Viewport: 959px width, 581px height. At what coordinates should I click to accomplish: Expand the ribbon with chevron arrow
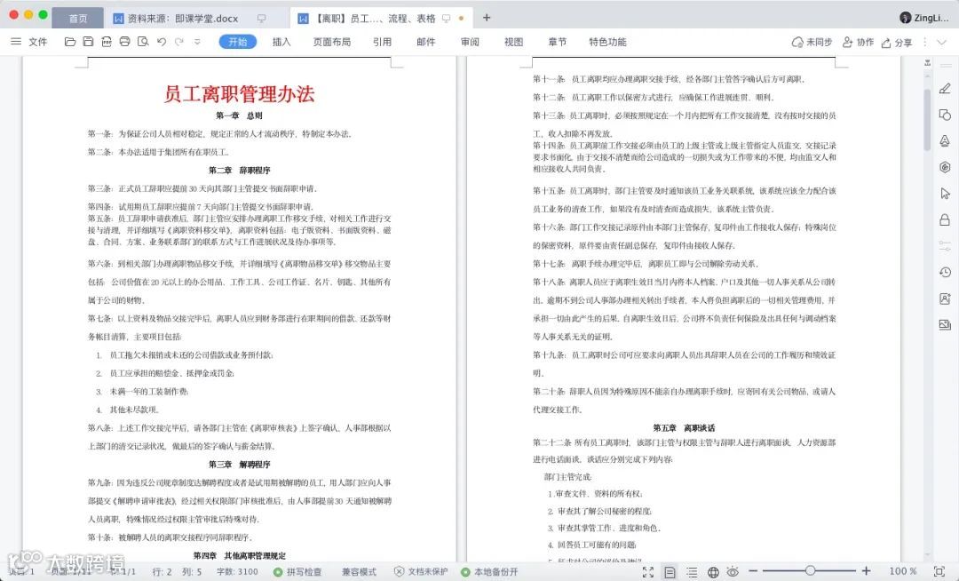pyautogui.click(x=942, y=43)
